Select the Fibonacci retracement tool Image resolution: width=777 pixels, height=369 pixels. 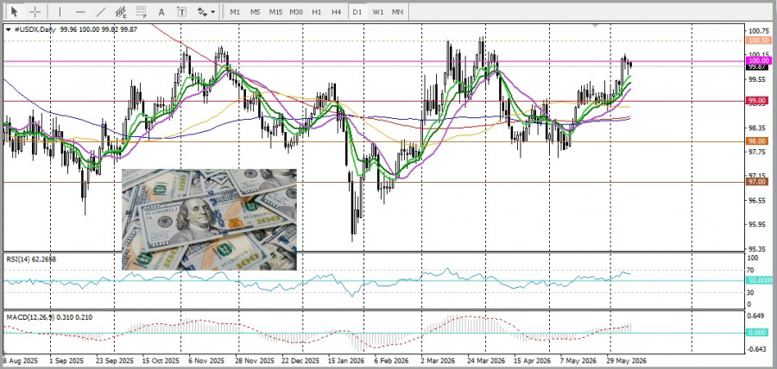coord(142,11)
